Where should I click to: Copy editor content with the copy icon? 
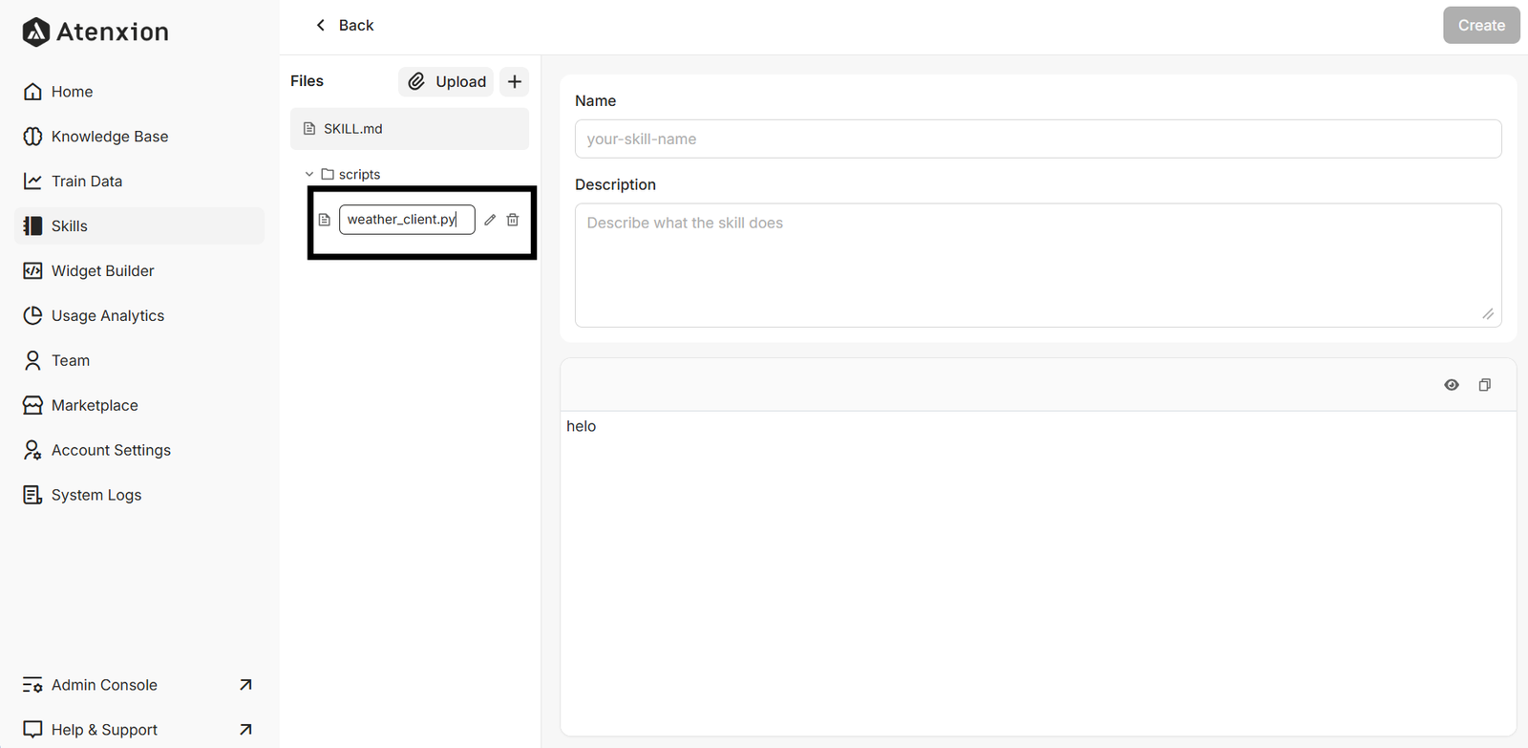point(1485,385)
